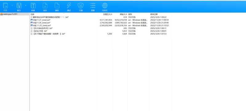Screen dimensions: 246x111
Task: Click the Delete (删除) toolbar icon
Action: [57, 6]
